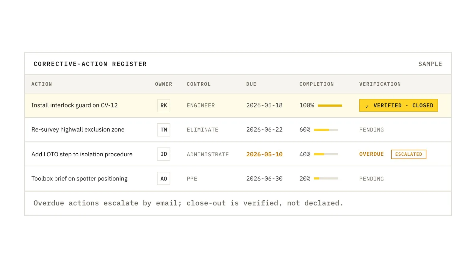Click the 100% completion value
476x268 pixels.
[307, 105]
